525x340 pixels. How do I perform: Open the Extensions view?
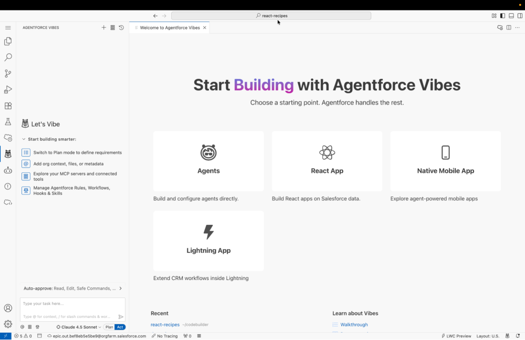point(8,106)
